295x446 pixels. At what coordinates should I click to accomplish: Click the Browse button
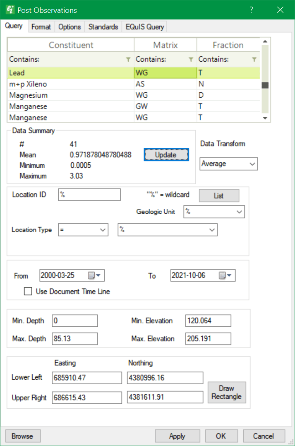coord(23,436)
